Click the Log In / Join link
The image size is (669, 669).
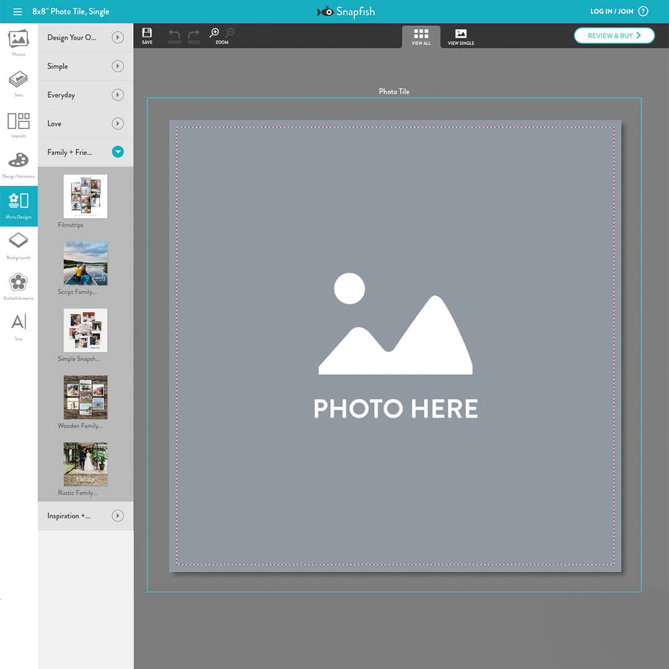pyautogui.click(x=611, y=12)
